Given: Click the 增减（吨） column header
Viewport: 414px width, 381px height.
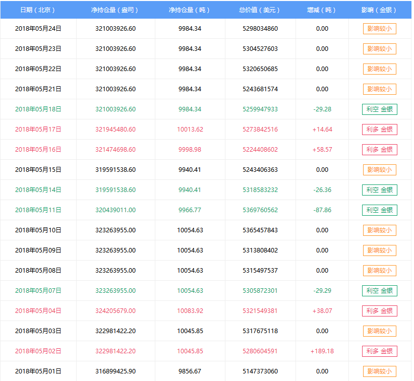Looking at the screenshot, I should coord(322,10).
